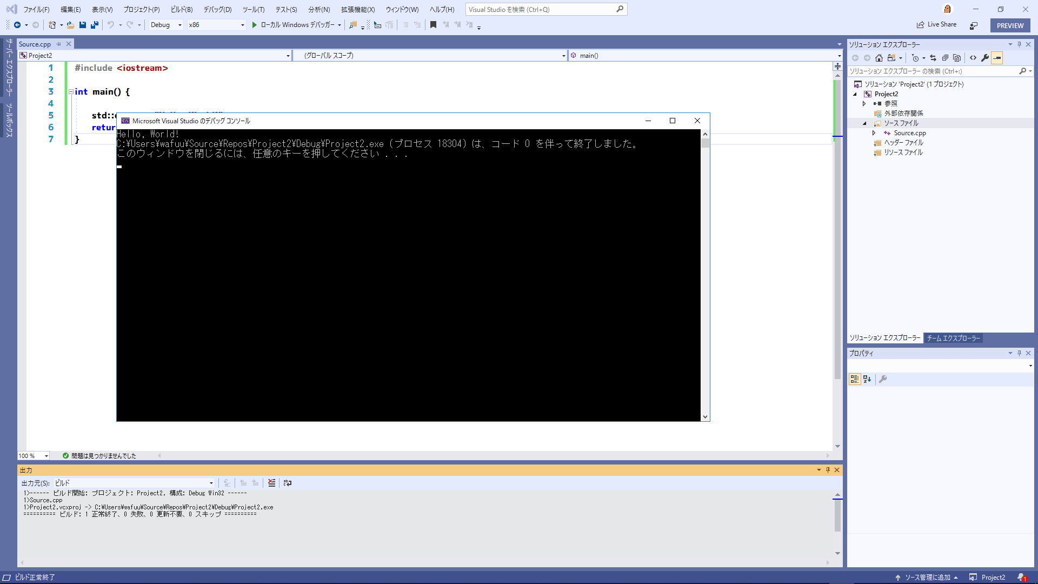
Task: Pin the 出力 panel with the pin icon
Action: click(x=828, y=470)
